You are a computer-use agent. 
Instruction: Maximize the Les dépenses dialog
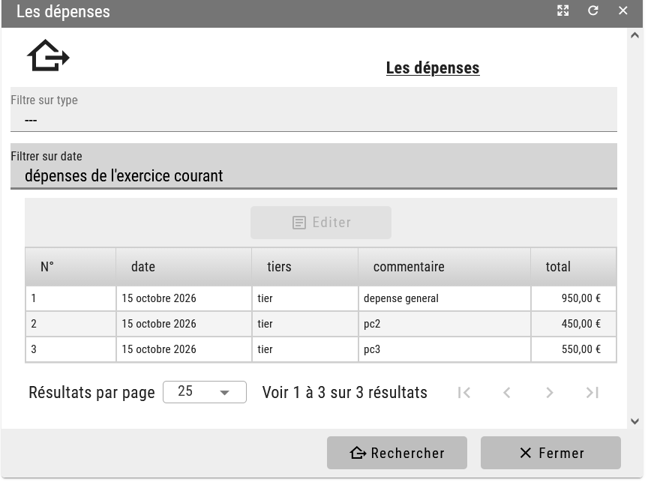(x=562, y=10)
